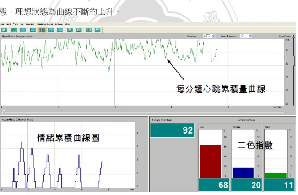Click the Medium coherence value 20
298x195 pixels.
pos(246,185)
